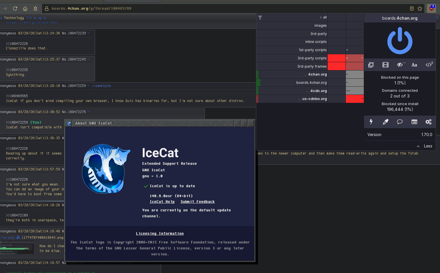The image size is (440, 273).
Task: Click the uBlock Origin toolbar extension icon
Action: [x=431, y=8]
